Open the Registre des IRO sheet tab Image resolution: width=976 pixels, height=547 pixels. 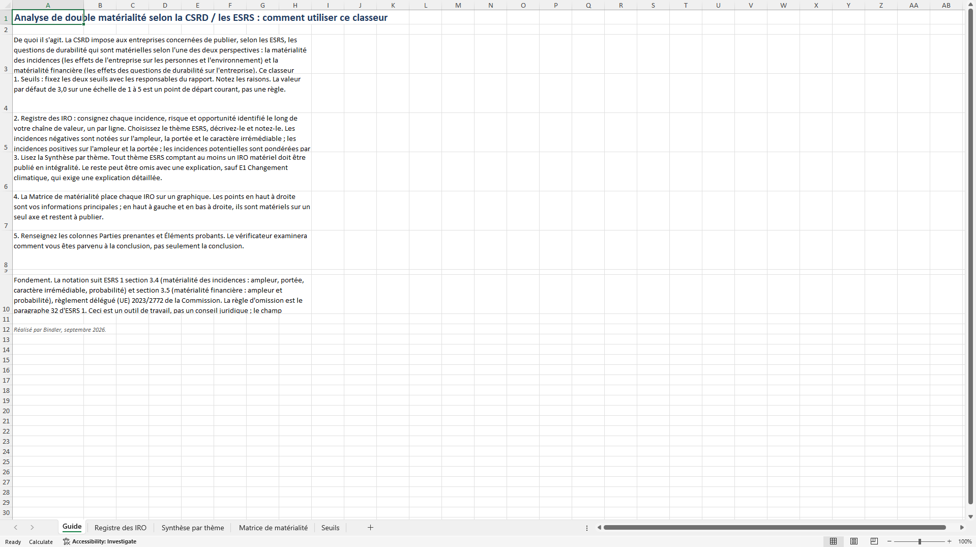coord(121,528)
